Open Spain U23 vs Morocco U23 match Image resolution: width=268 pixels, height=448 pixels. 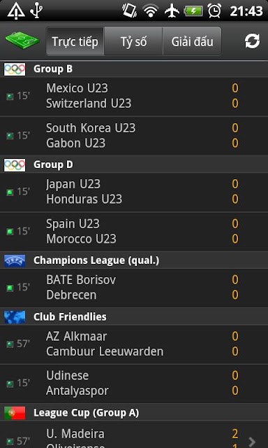coord(134,232)
